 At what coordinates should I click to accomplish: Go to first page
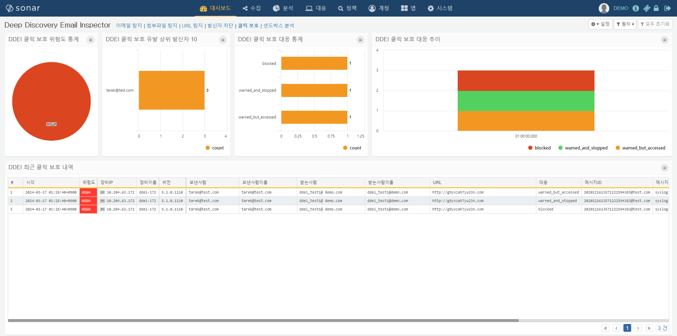pos(605,328)
